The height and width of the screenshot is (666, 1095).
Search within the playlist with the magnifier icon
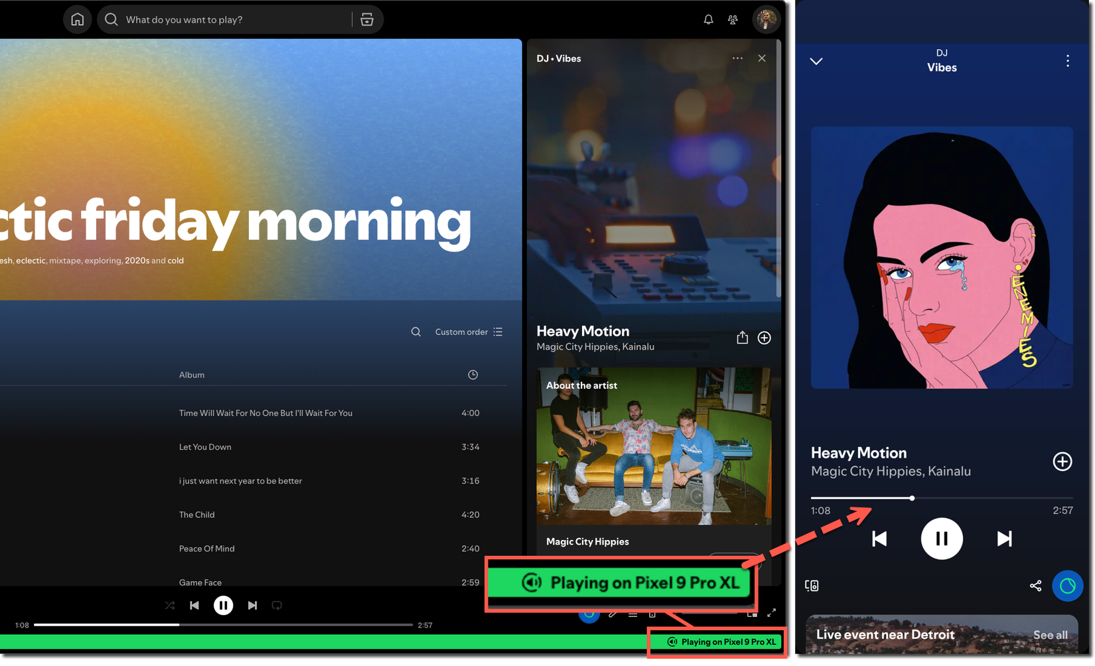tap(416, 332)
